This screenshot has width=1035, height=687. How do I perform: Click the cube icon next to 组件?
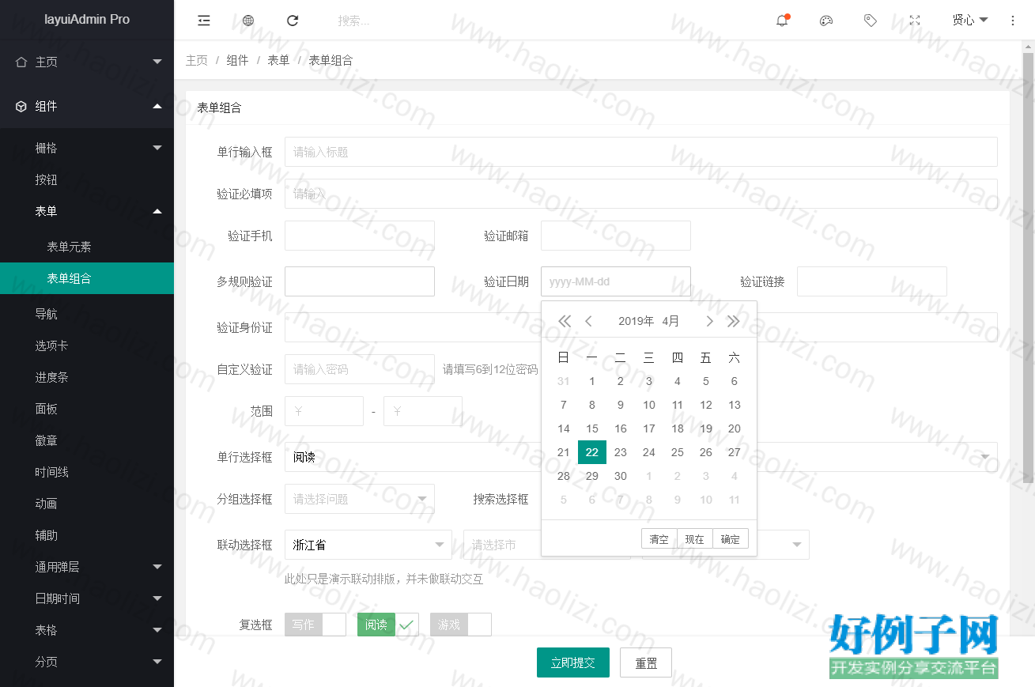(21, 106)
